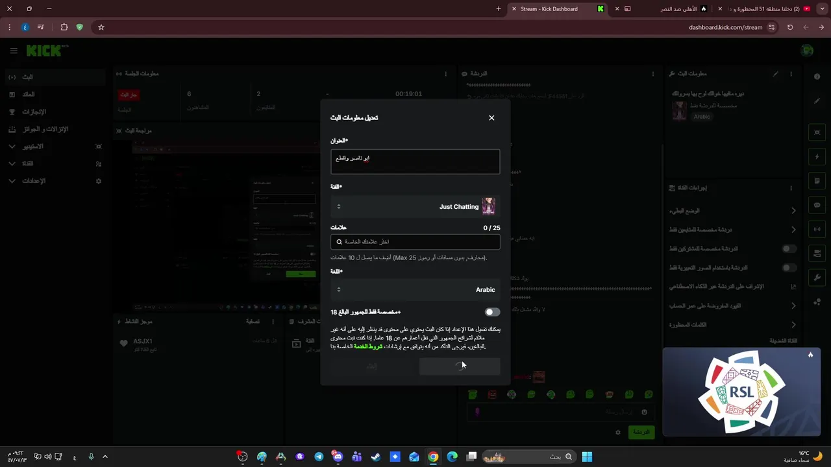The image size is (831, 467).
Task: Click the loading save button in dialog
Action: point(460,366)
